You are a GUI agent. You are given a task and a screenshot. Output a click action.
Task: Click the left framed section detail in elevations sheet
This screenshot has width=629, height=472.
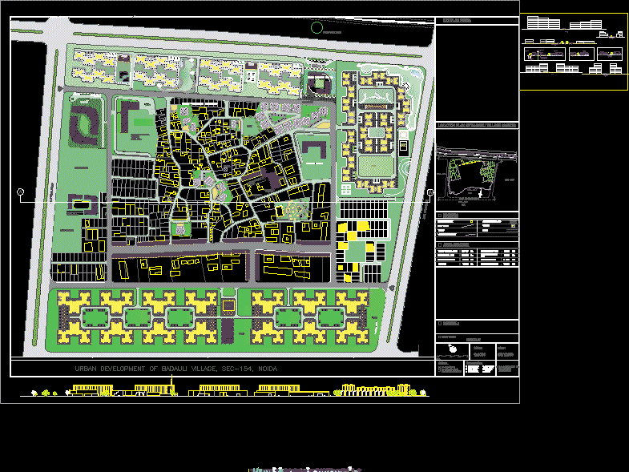pyautogui.click(x=544, y=54)
